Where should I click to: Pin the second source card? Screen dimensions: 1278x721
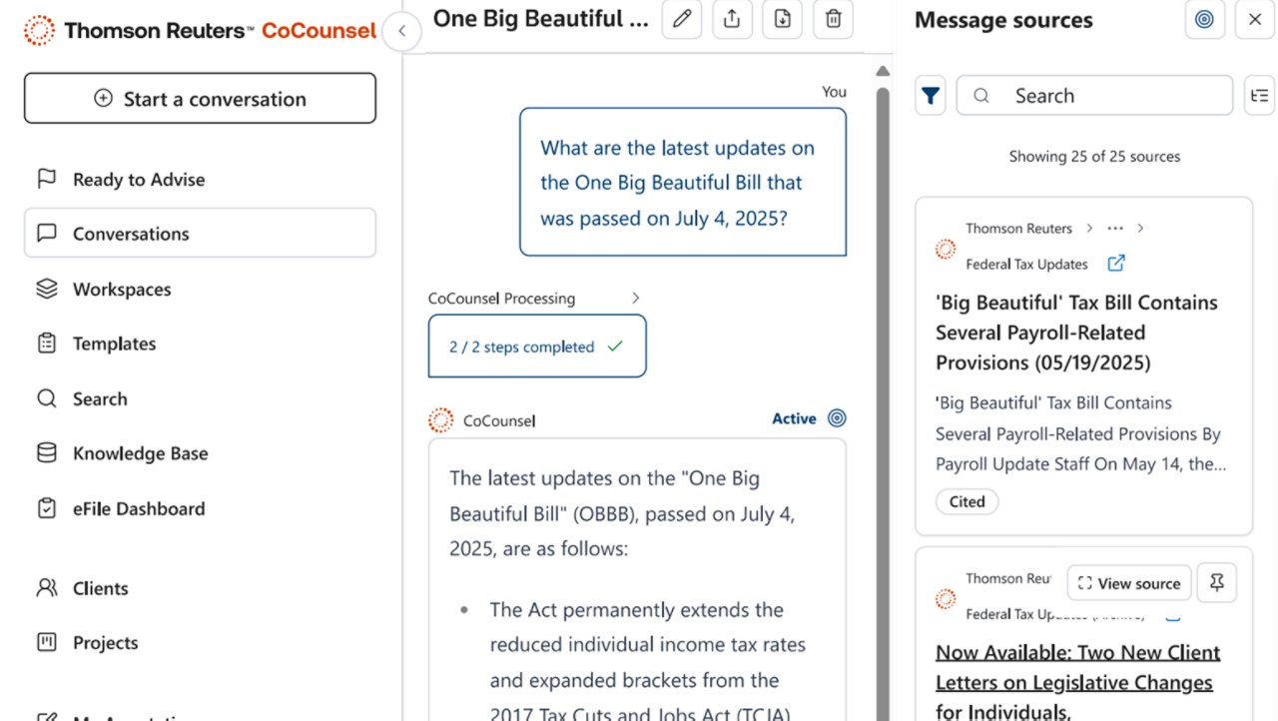pyautogui.click(x=1216, y=583)
